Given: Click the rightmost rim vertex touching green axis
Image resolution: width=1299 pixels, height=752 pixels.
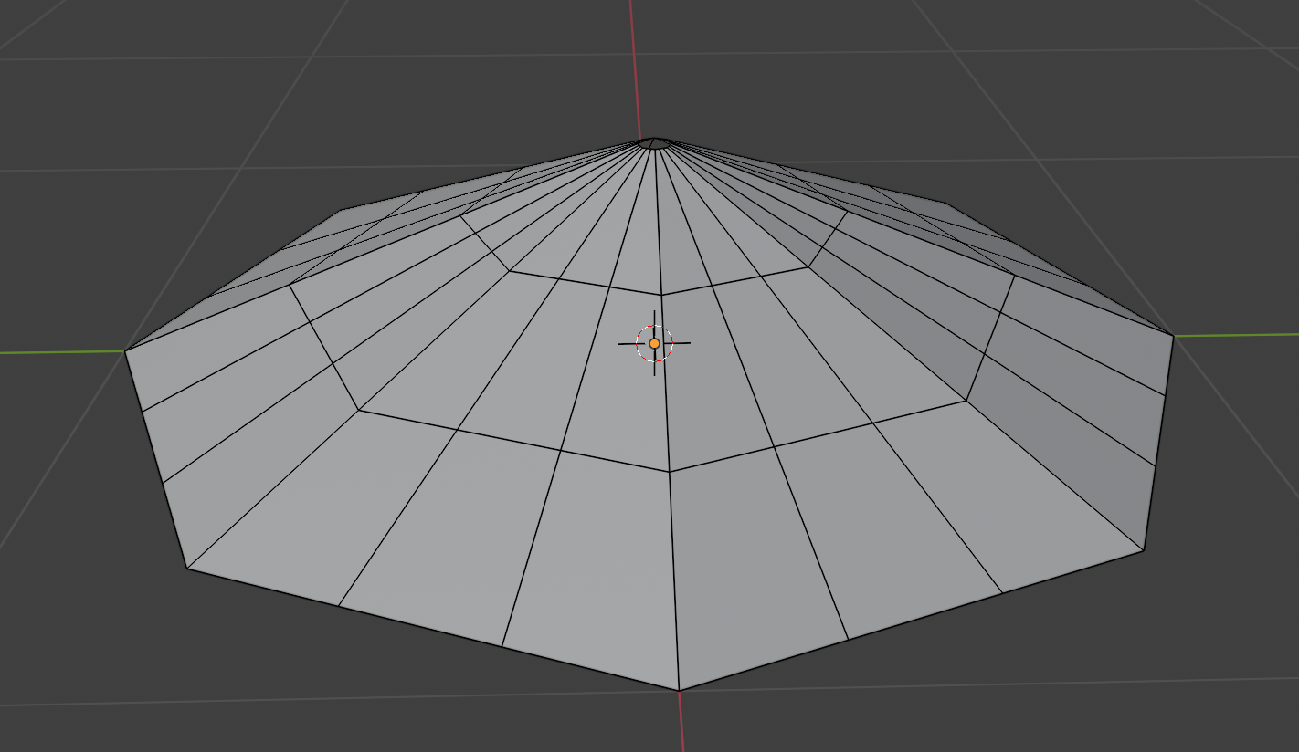Looking at the screenshot, I should (x=1174, y=336).
